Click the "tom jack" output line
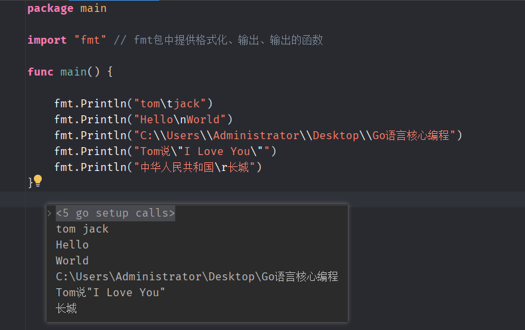 [x=82, y=229]
